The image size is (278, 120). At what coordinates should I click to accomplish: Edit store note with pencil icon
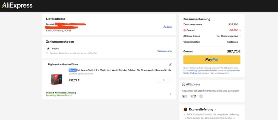170,64
